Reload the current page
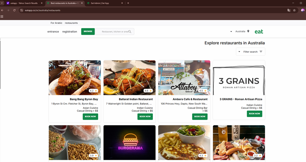The width and height of the screenshot is (306, 162). coord(14,10)
